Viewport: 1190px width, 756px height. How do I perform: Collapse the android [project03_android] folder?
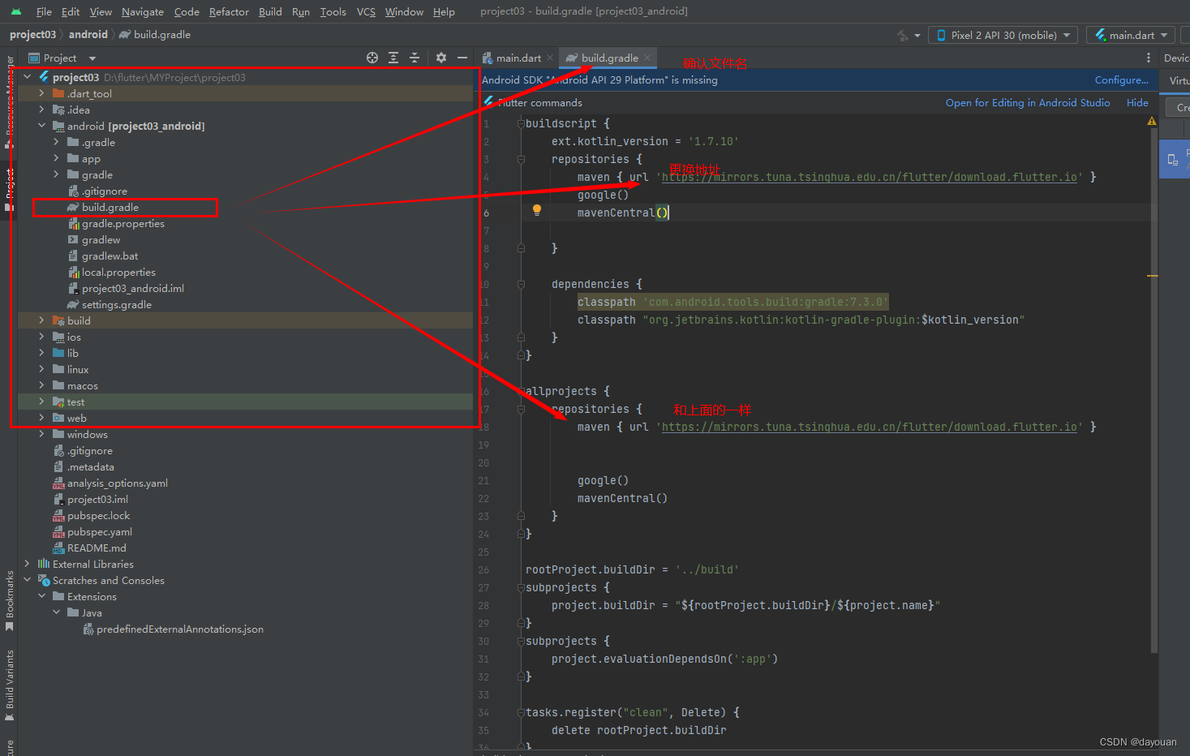click(41, 126)
